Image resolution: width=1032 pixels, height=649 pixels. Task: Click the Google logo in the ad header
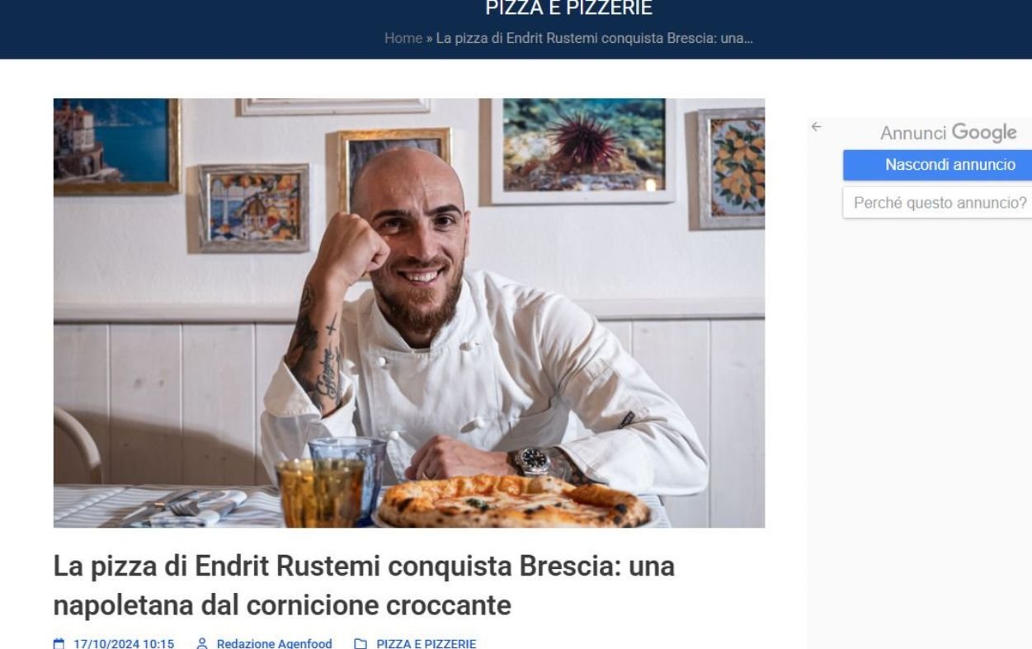click(x=983, y=133)
